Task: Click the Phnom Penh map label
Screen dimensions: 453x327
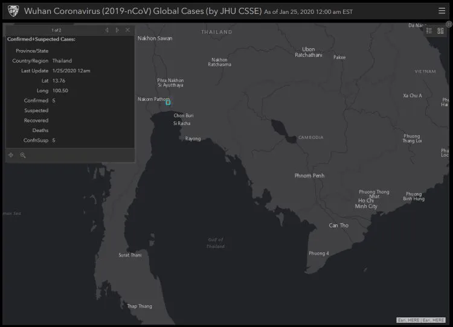Action: click(x=309, y=176)
